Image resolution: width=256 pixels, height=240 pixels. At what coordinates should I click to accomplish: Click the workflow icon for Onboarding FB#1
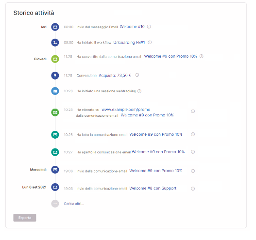pos(55,43)
